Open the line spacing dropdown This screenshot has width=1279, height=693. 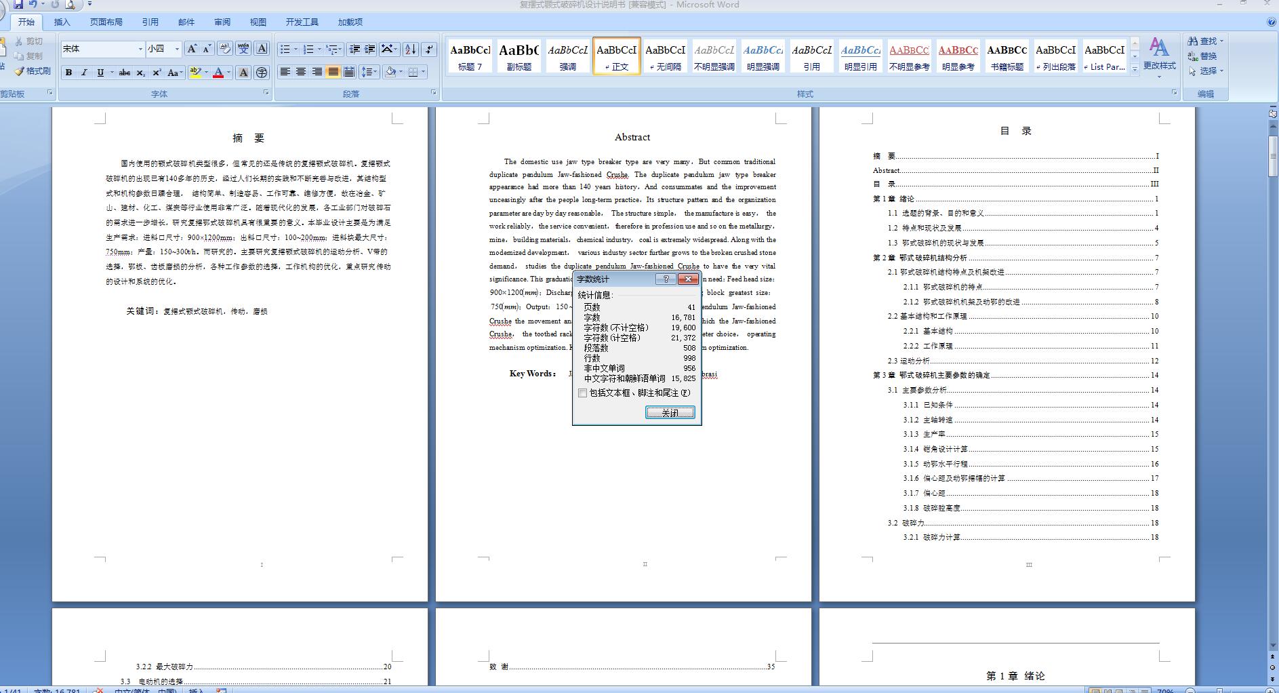368,72
